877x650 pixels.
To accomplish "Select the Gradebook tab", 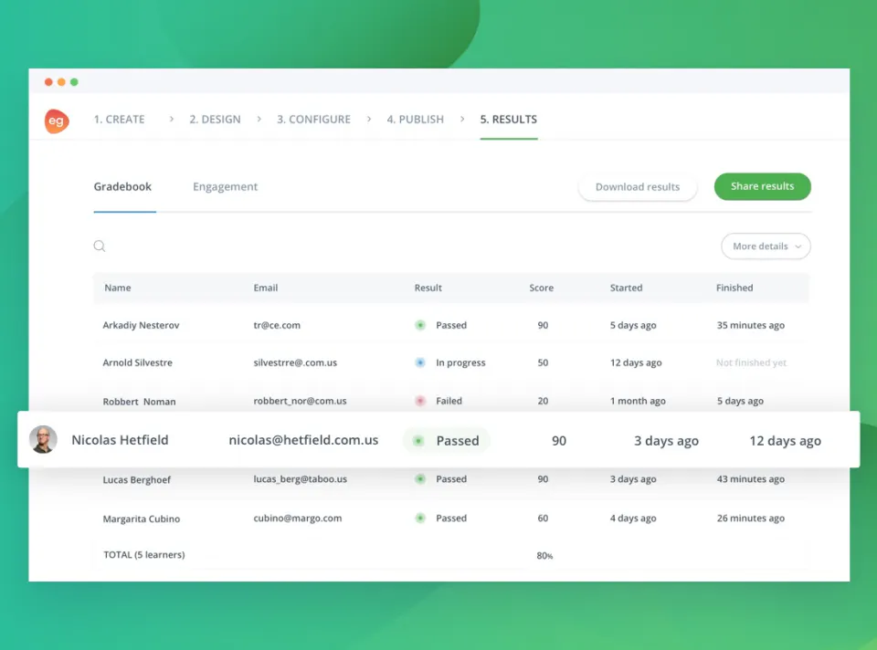I will pyautogui.click(x=122, y=186).
